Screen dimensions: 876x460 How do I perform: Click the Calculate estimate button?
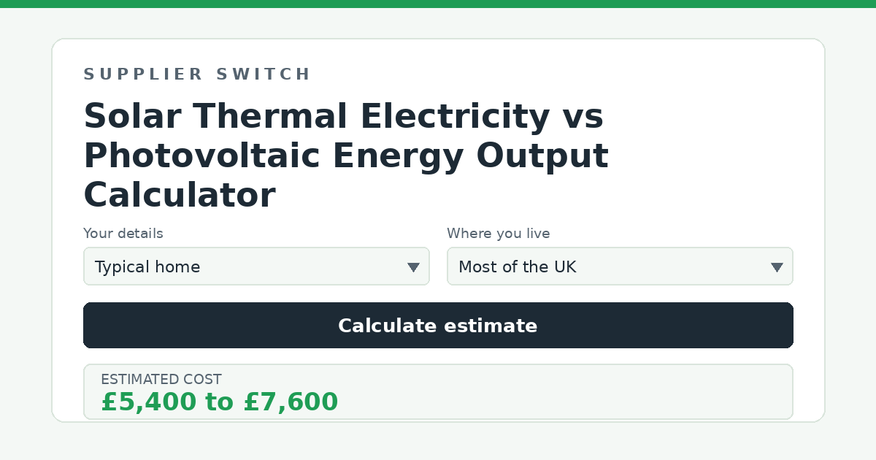438,326
